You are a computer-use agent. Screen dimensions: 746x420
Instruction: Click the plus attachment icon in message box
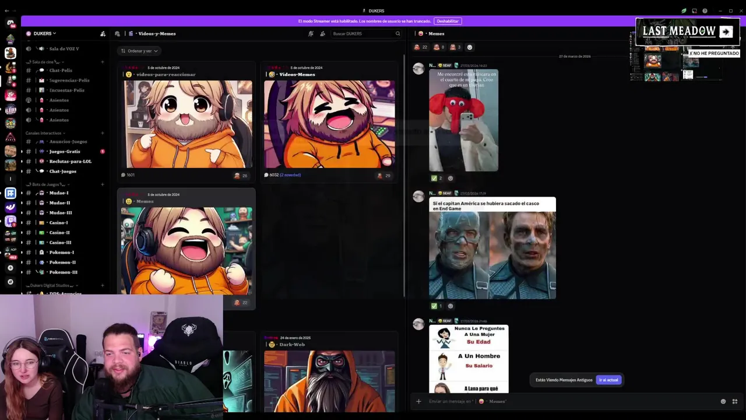click(x=418, y=401)
